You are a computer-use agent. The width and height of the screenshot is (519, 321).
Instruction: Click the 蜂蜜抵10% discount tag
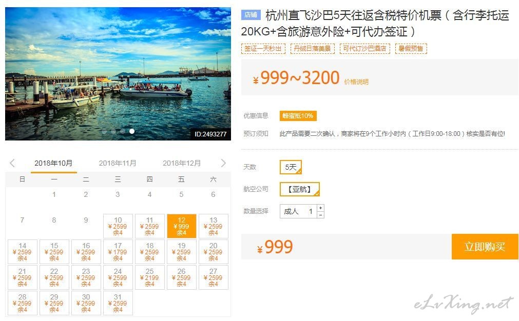tap(298, 116)
